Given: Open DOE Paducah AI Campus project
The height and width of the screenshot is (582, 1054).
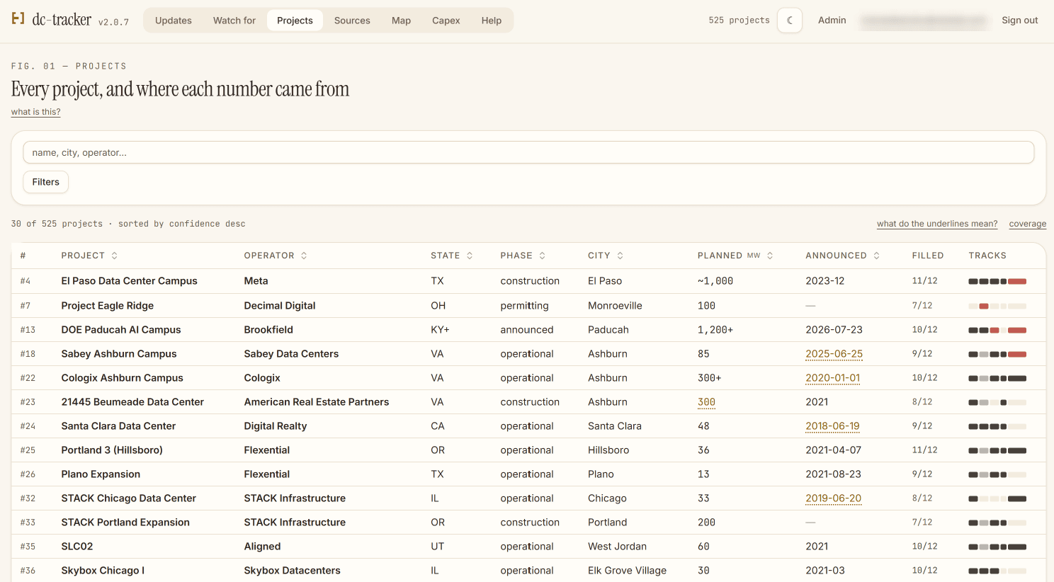Looking at the screenshot, I should (x=121, y=330).
